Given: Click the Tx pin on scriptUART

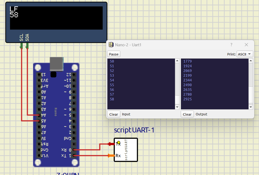Looking at the screenshot, I should 110,144.
